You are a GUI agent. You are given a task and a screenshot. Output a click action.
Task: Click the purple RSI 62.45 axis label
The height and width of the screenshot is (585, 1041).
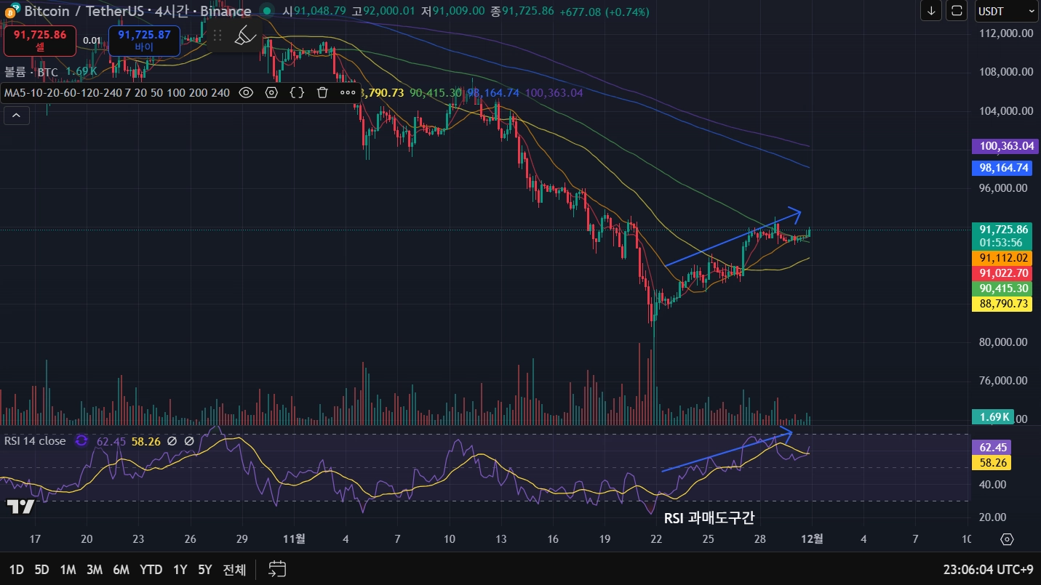pyautogui.click(x=992, y=448)
